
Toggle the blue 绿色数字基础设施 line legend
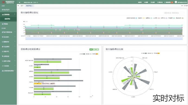(136, 18)
